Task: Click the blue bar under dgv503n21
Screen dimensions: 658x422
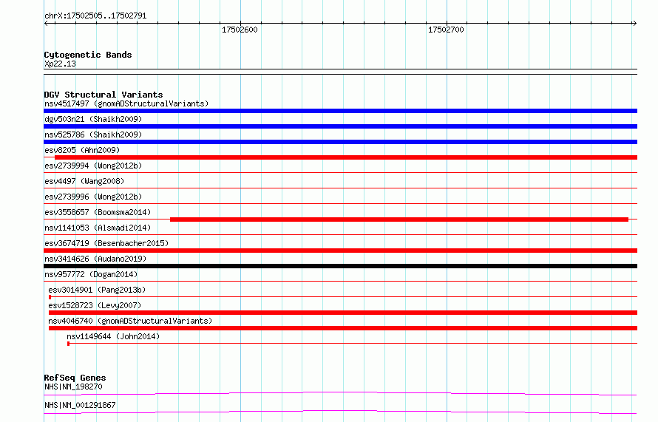Action: pos(340,126)
